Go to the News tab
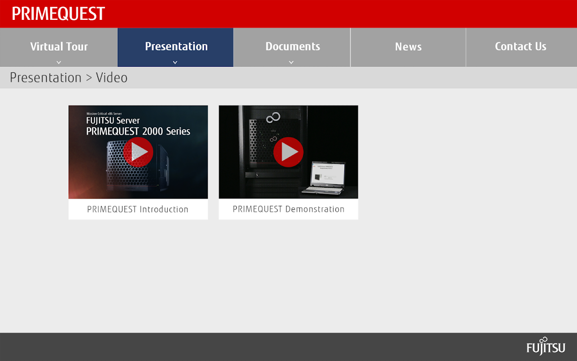577x361 pixels. point(408,47)
